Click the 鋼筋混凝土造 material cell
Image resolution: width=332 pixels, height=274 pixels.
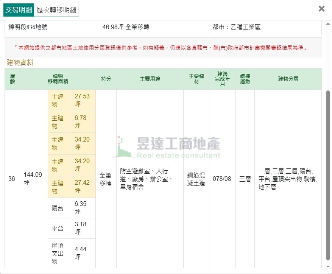click(196, 179)
